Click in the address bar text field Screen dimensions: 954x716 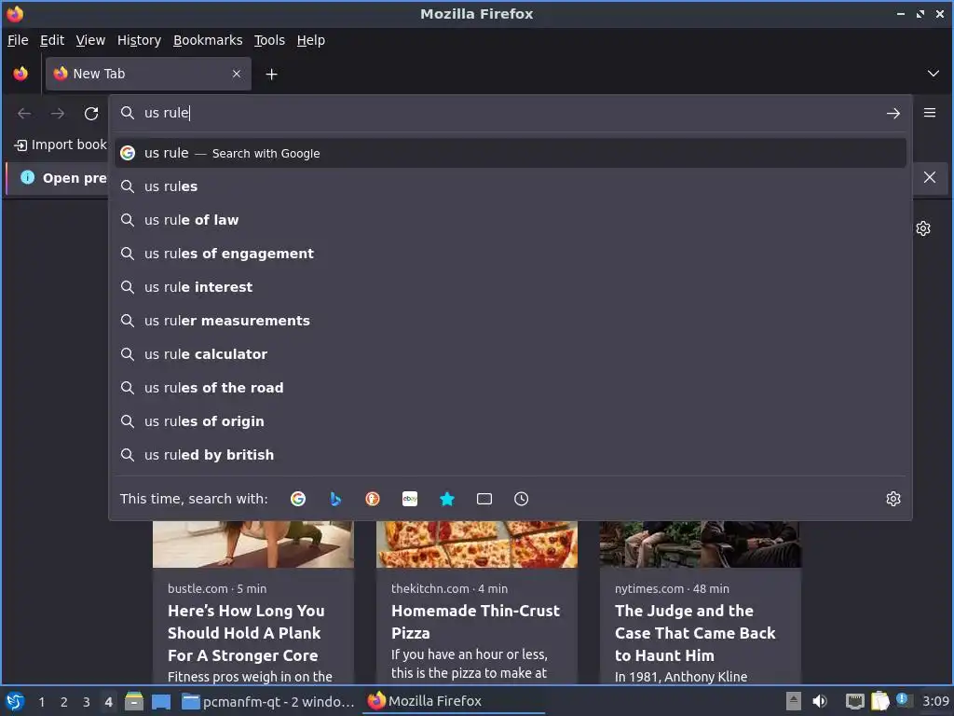click(510, 113)
